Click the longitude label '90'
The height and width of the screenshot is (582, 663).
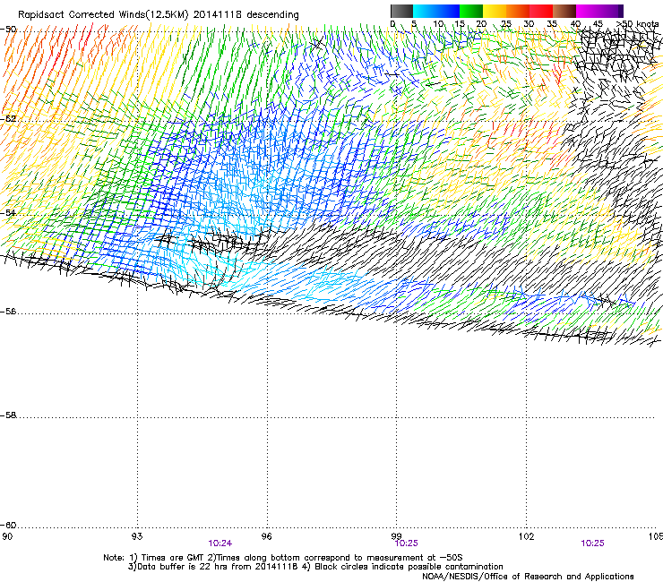7,536
